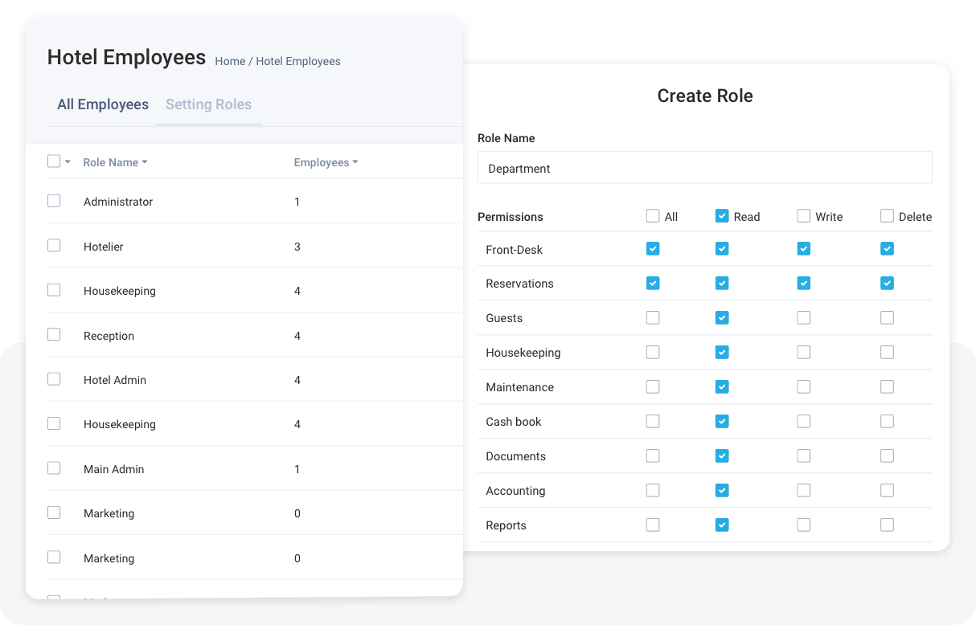Uncheck Read permission for Reservations
976x625 pixels.
[722, 283]
